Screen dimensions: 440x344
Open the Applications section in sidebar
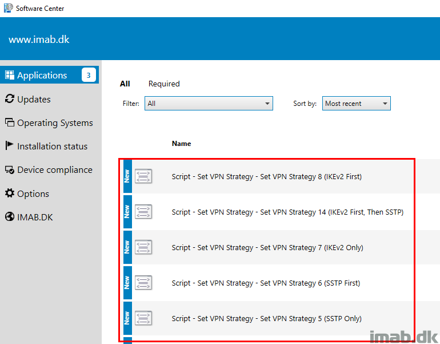pos(49,75)
